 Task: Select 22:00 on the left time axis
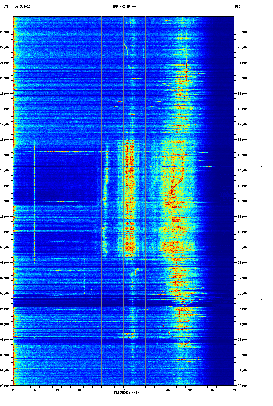point(4,47)
